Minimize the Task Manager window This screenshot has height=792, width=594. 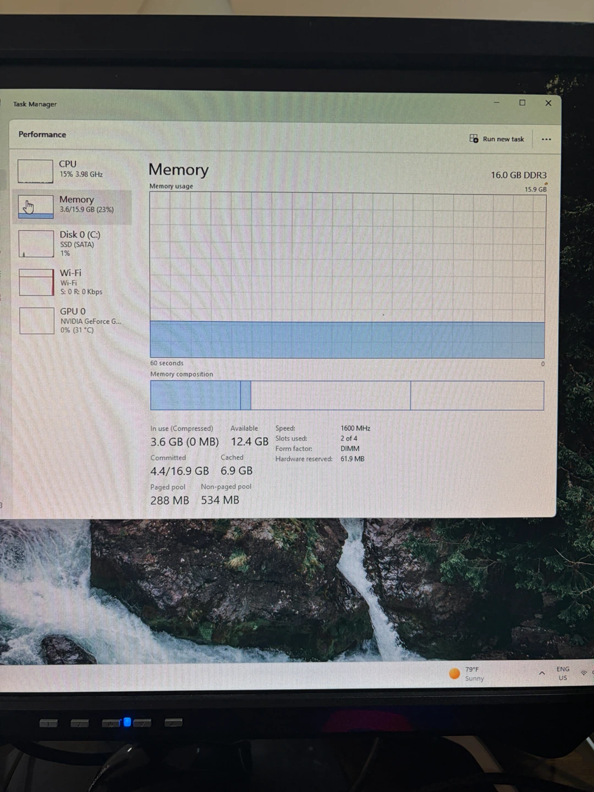[497, 102]
